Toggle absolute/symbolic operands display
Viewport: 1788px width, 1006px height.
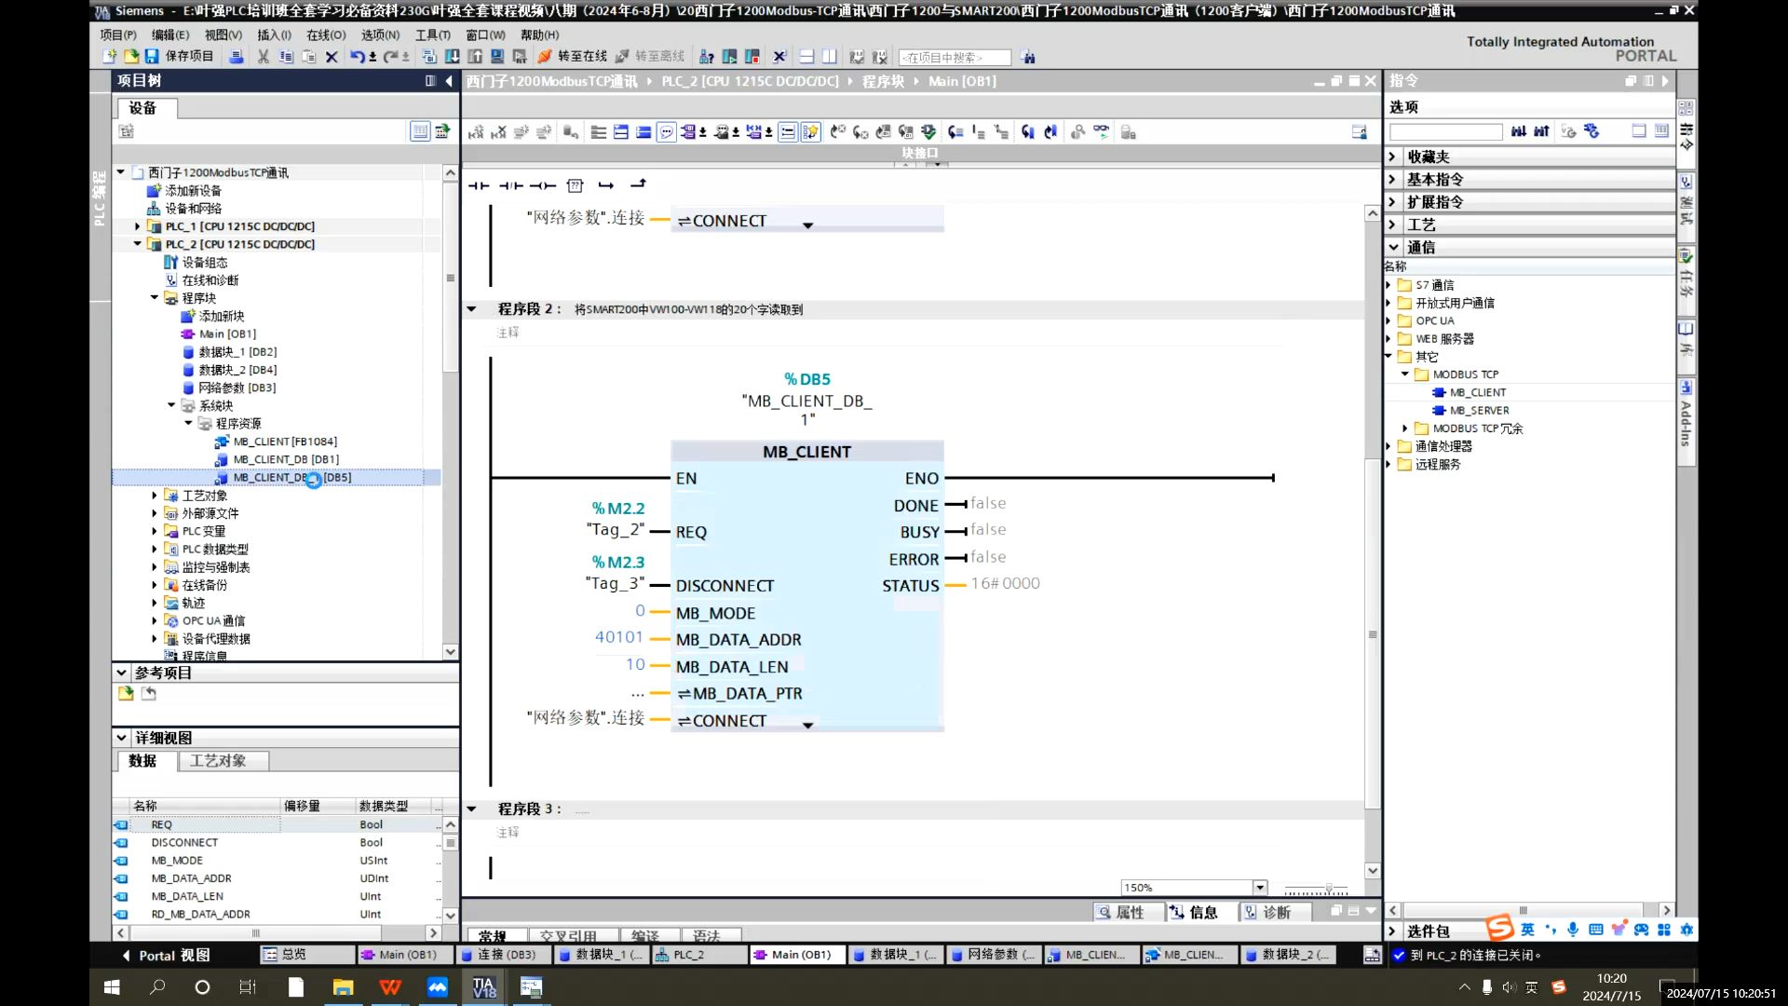689,132
